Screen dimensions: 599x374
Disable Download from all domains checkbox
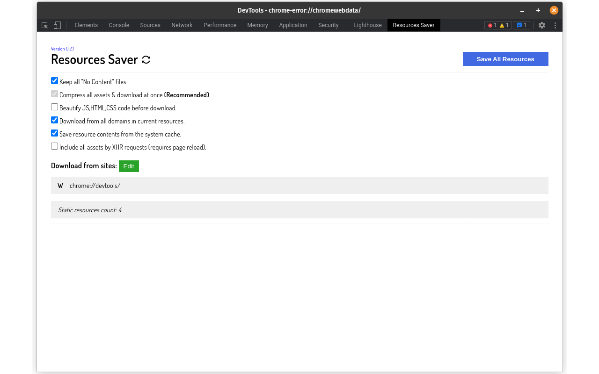coord(55,120)
